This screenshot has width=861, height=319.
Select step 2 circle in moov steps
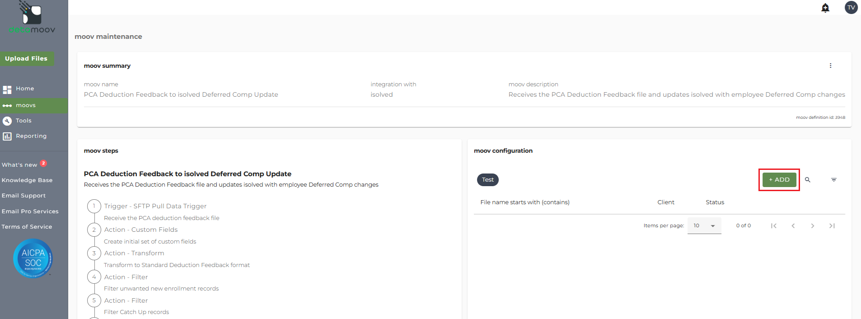pos(94,230)
